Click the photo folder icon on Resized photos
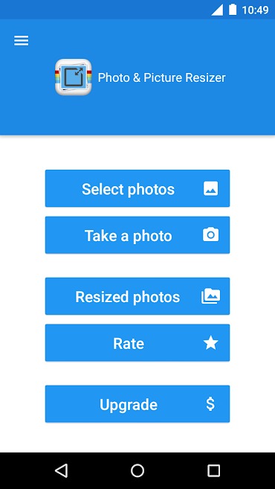 [211, 296]
